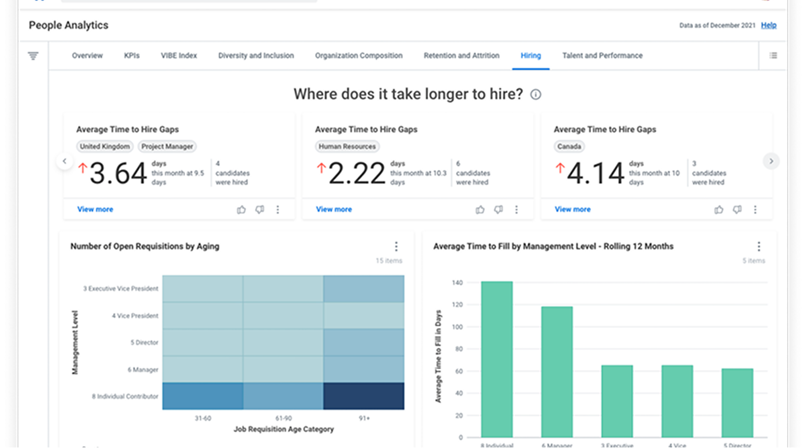Click "Data as of December 2021" text
Viewport: 805px width, 448px height.
717,25
